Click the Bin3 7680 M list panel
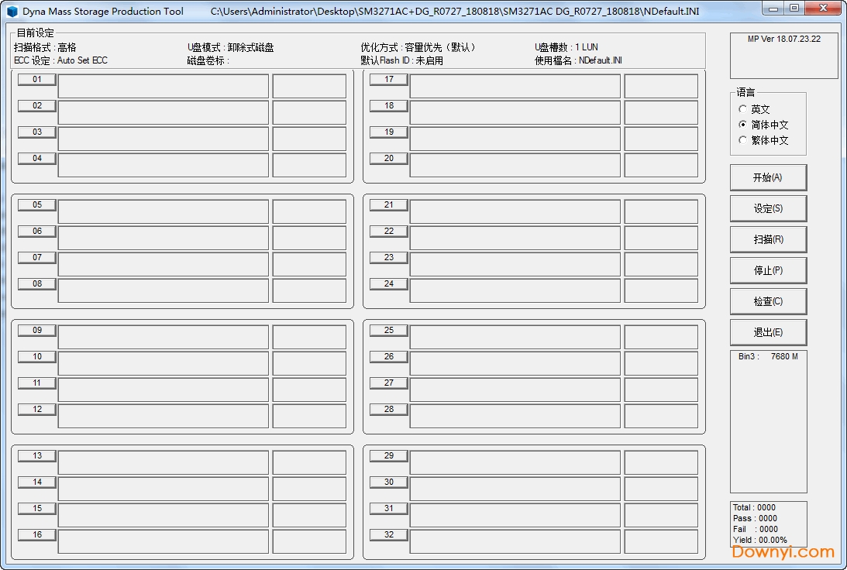847x570 pixels. coord(768,421)
